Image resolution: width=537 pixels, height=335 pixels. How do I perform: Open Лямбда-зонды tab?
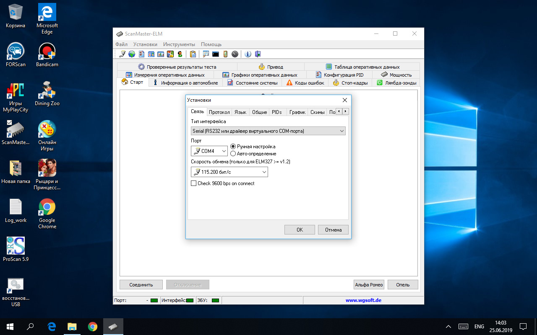point(396,83)
